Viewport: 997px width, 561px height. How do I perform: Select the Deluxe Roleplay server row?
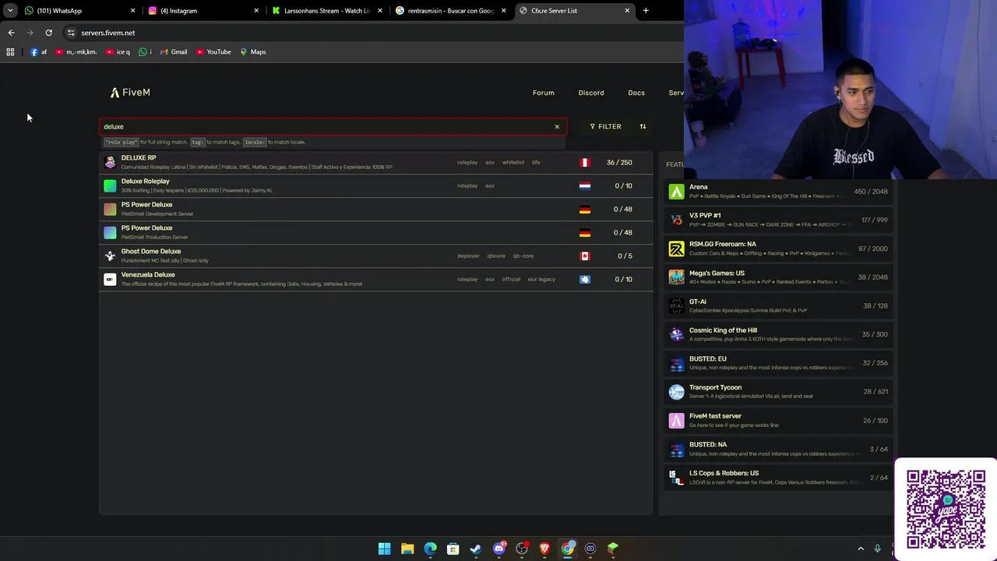coord(375,185)
